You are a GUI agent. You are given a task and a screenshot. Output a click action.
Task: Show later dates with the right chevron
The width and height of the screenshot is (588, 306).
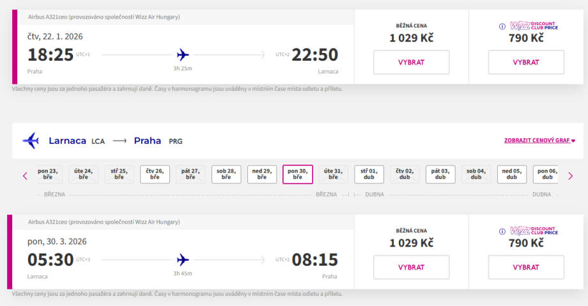point(570,176)
